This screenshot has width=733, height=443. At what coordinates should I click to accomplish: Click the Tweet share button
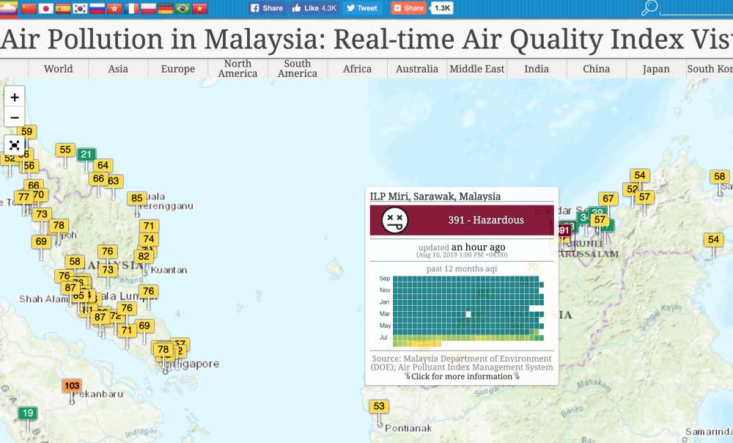[x=361, y=8]
